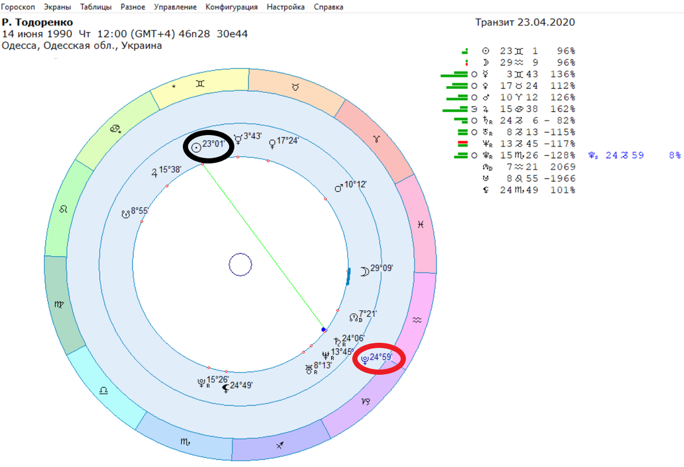
Task: Click the location Одесса, Одесская обл., Украина
Action: [x=82, y=46]
